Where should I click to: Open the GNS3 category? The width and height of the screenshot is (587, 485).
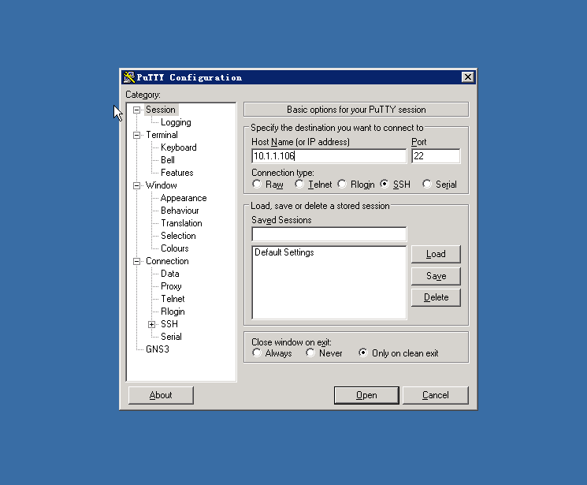click(x=158, y=349)
